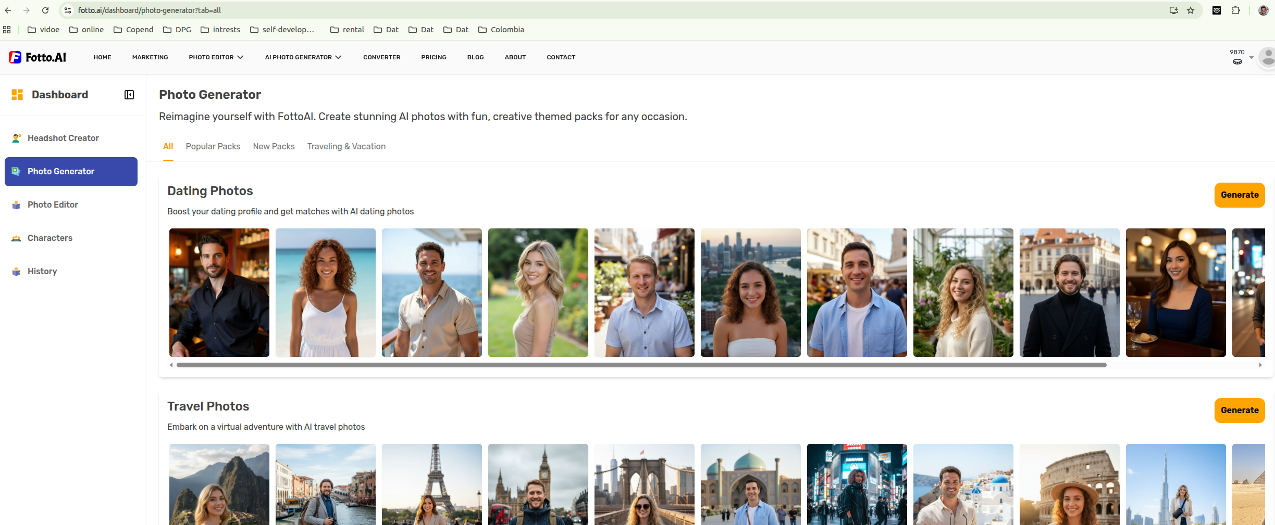
Task: Switch to the Popular Packs tab
Action: click(213, 147)
